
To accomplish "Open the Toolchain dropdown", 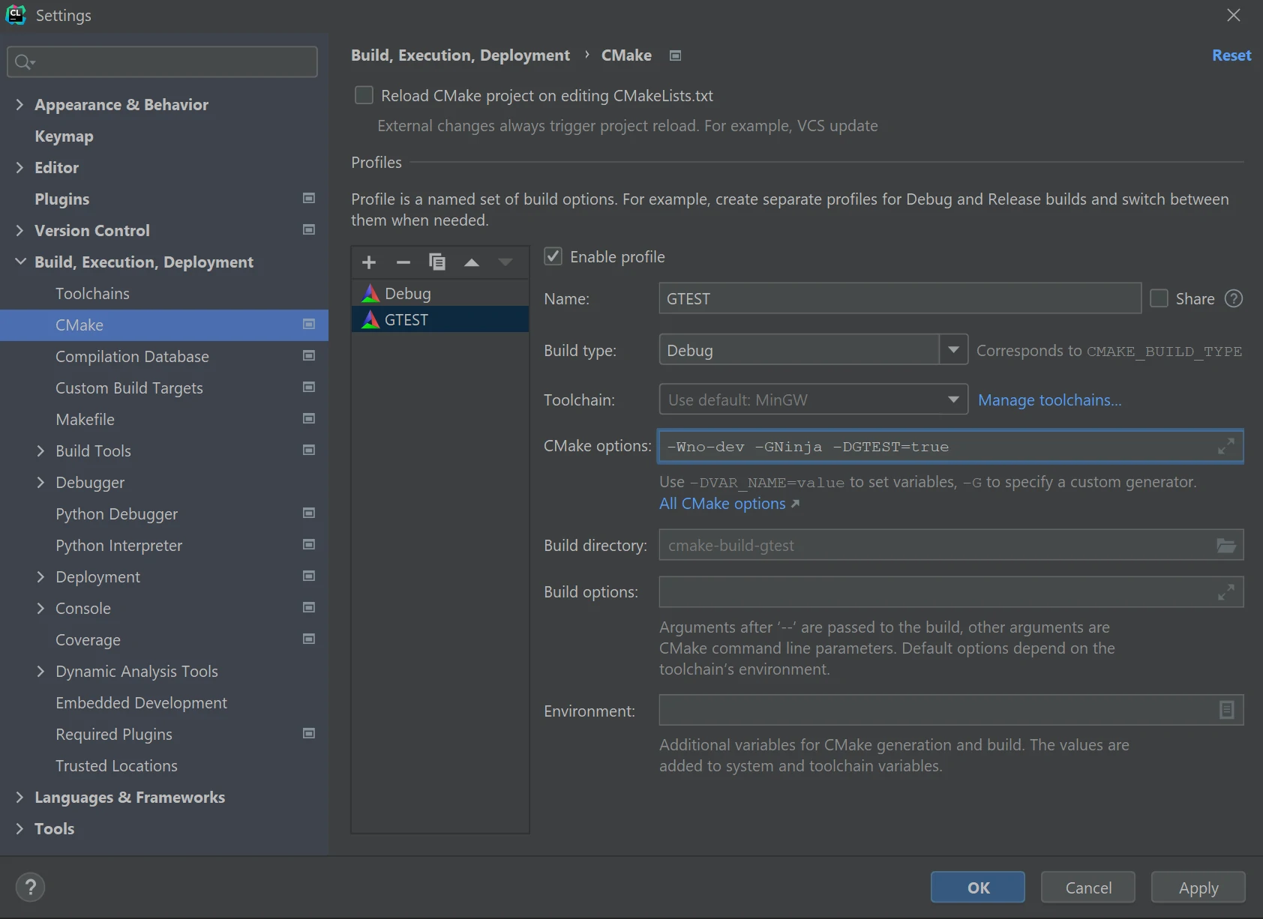I will coord(953,400).
